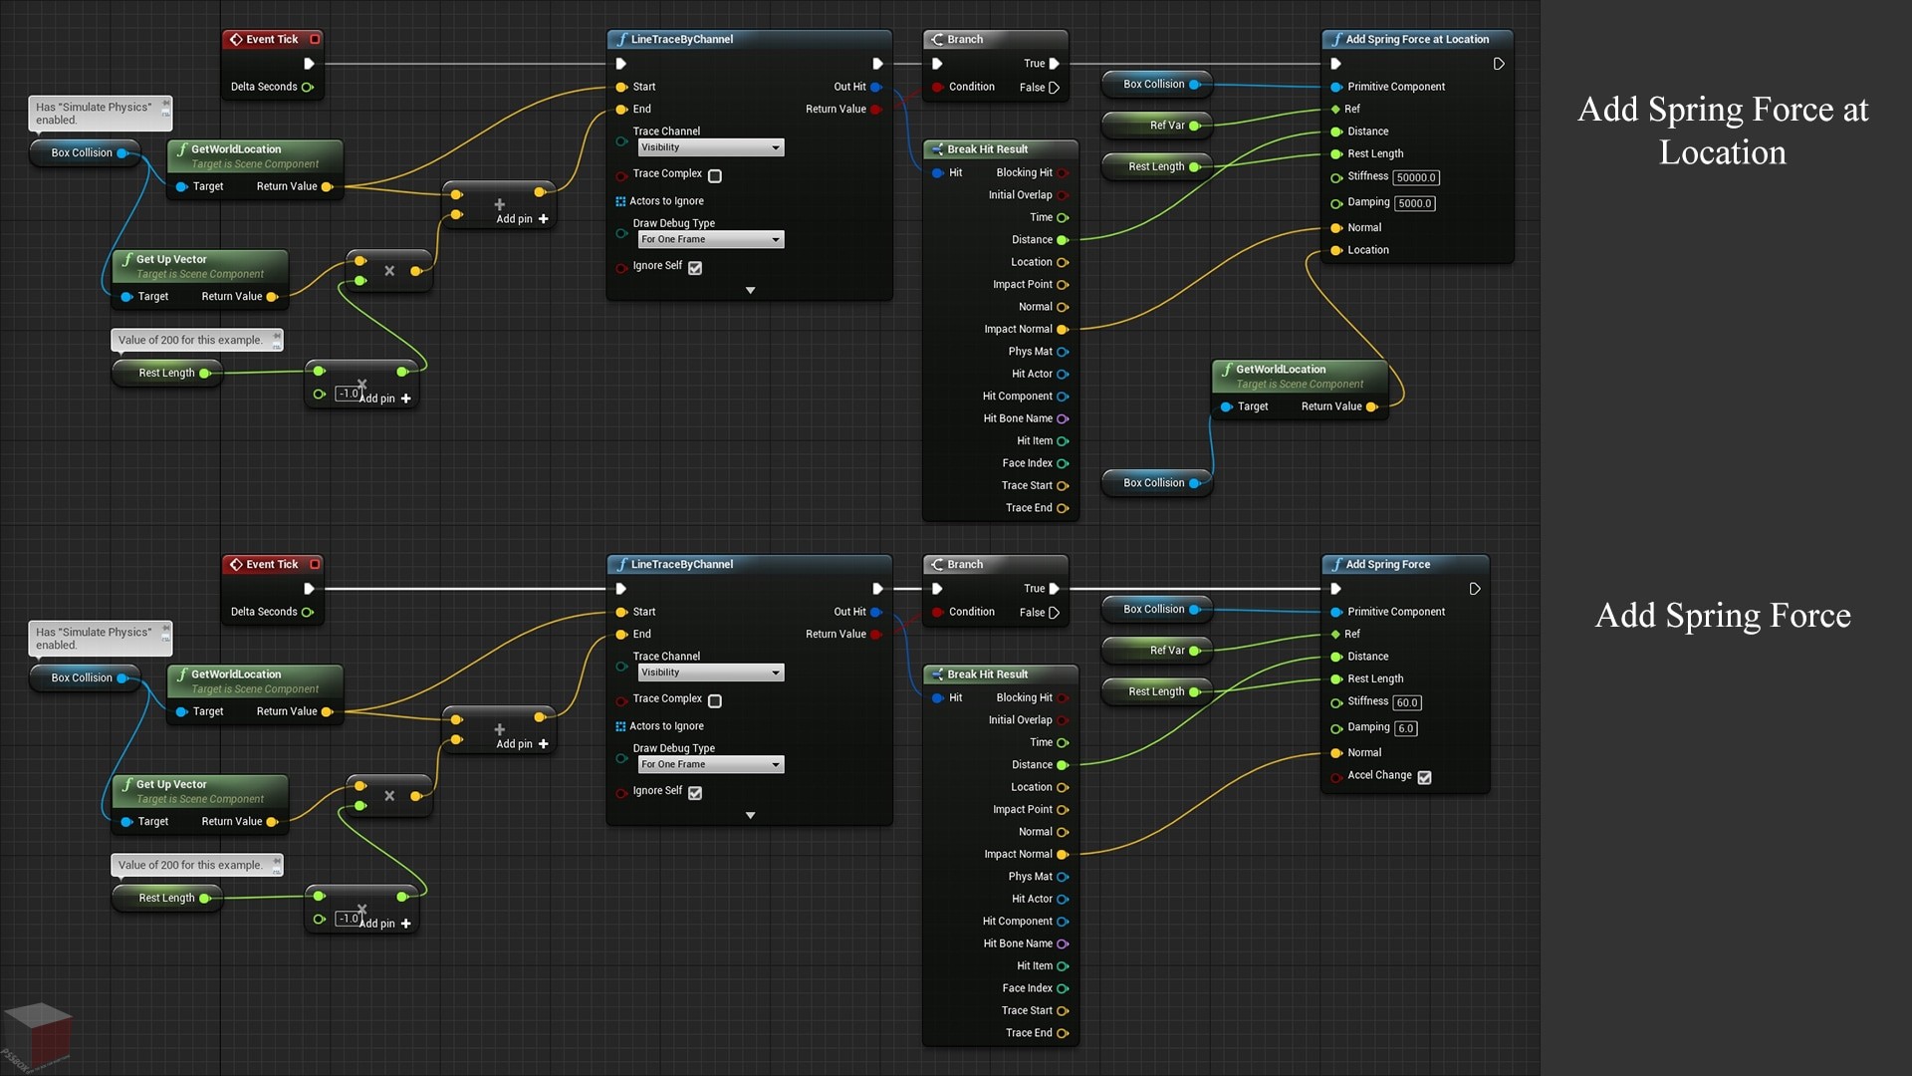
Task: Toggle Ignore Self checkbox in lower LineTraceByChannel
Action: tap(695, 793)
